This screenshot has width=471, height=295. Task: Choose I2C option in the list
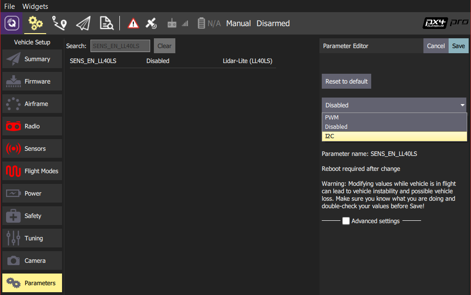(394, 136)
